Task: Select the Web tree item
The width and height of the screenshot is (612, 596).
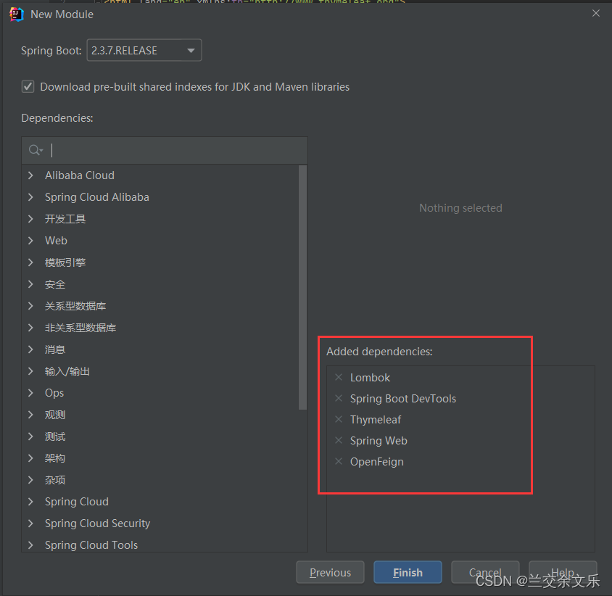Action: pyautogui.click(x=56, y=241)
